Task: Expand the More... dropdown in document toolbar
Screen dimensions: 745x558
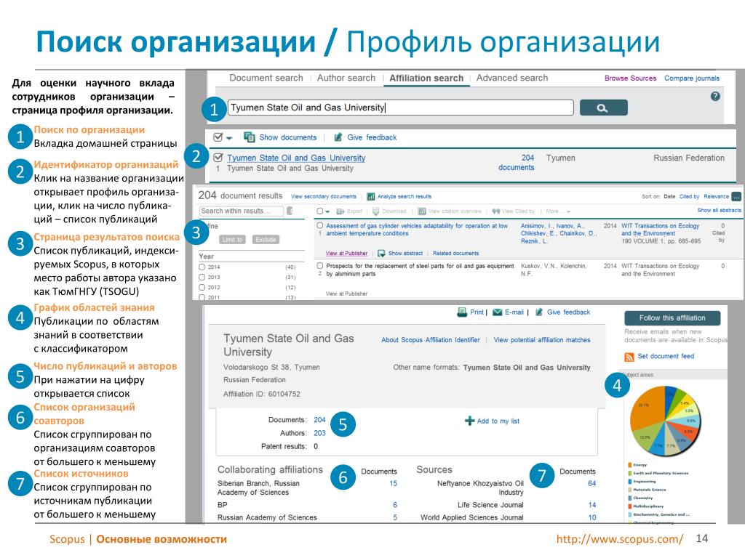Action: coord(558,211)
